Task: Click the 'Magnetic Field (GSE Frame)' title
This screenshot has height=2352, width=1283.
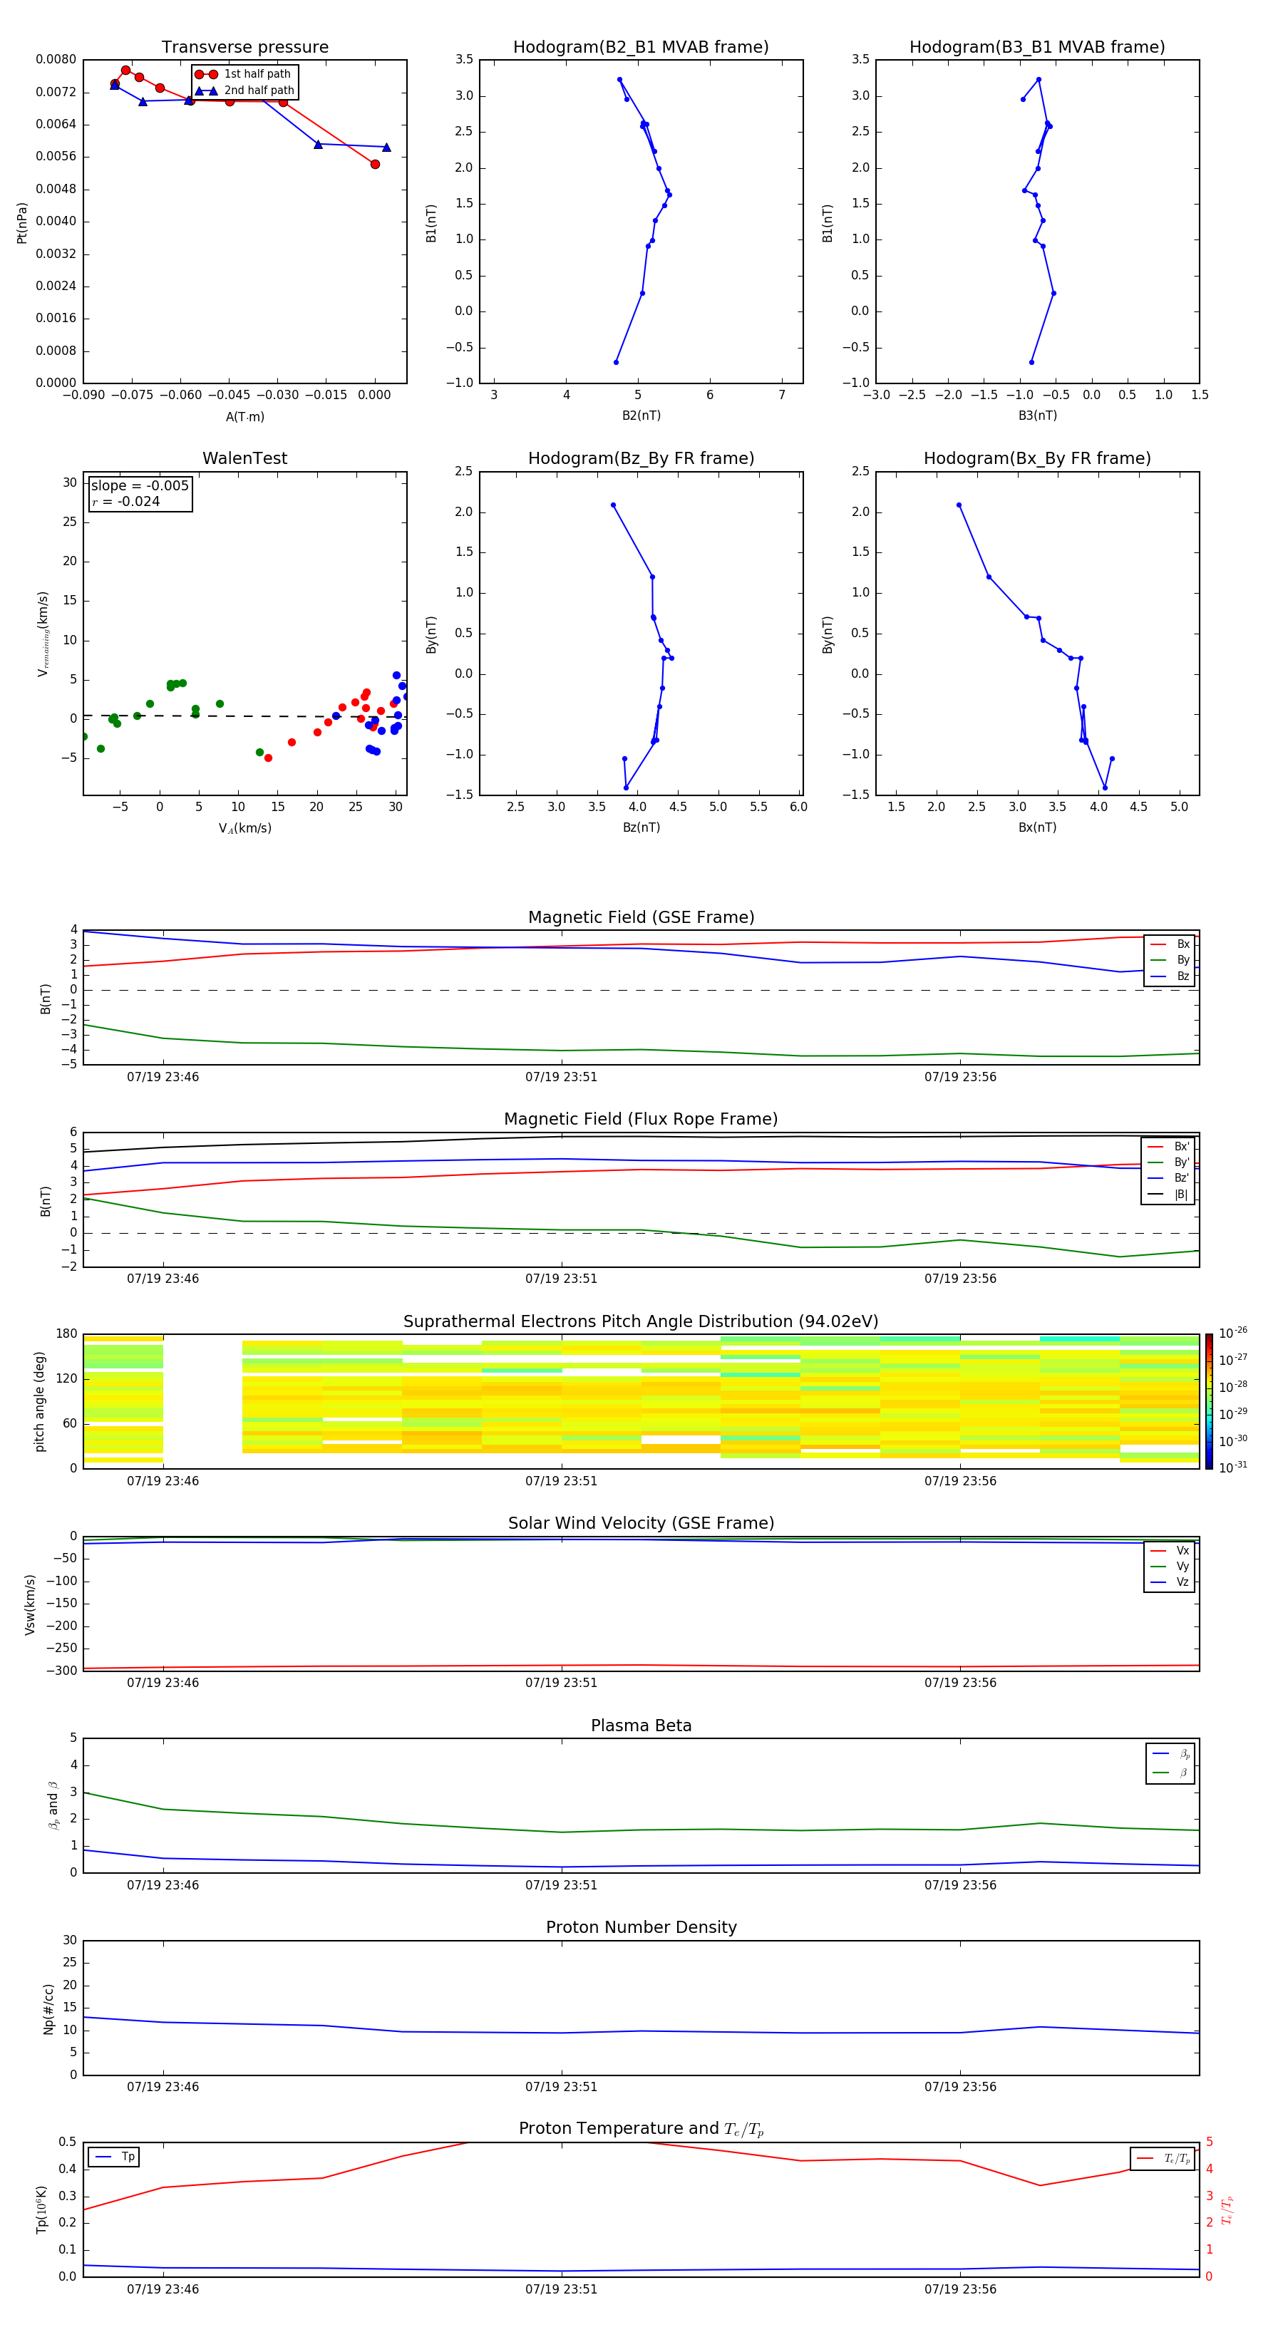Action: [641, 917]
